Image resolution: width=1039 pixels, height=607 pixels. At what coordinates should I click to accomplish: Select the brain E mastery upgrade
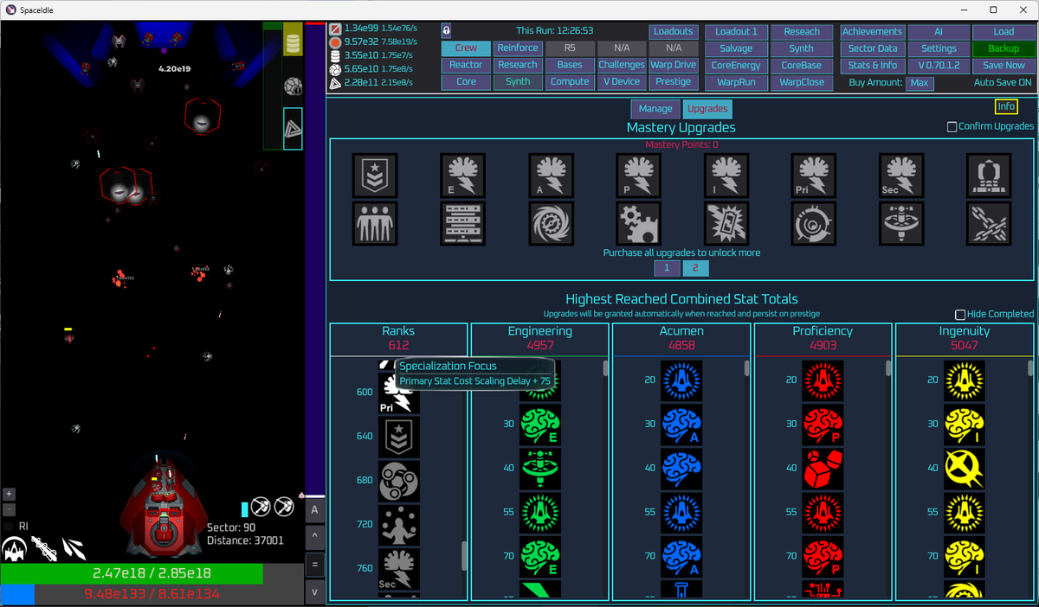coord(462,176)
